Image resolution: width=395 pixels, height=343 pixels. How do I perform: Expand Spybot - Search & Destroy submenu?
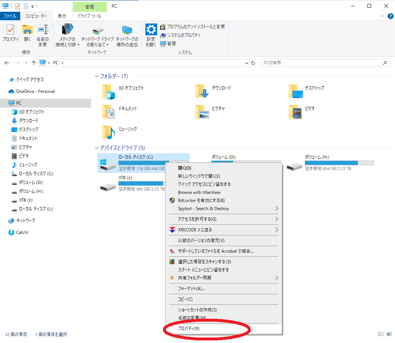click(276, 209)
